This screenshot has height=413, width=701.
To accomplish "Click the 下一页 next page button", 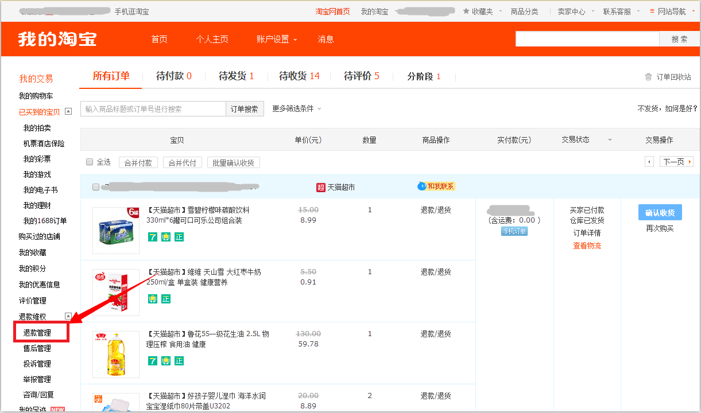I will [x=676, y=162].
